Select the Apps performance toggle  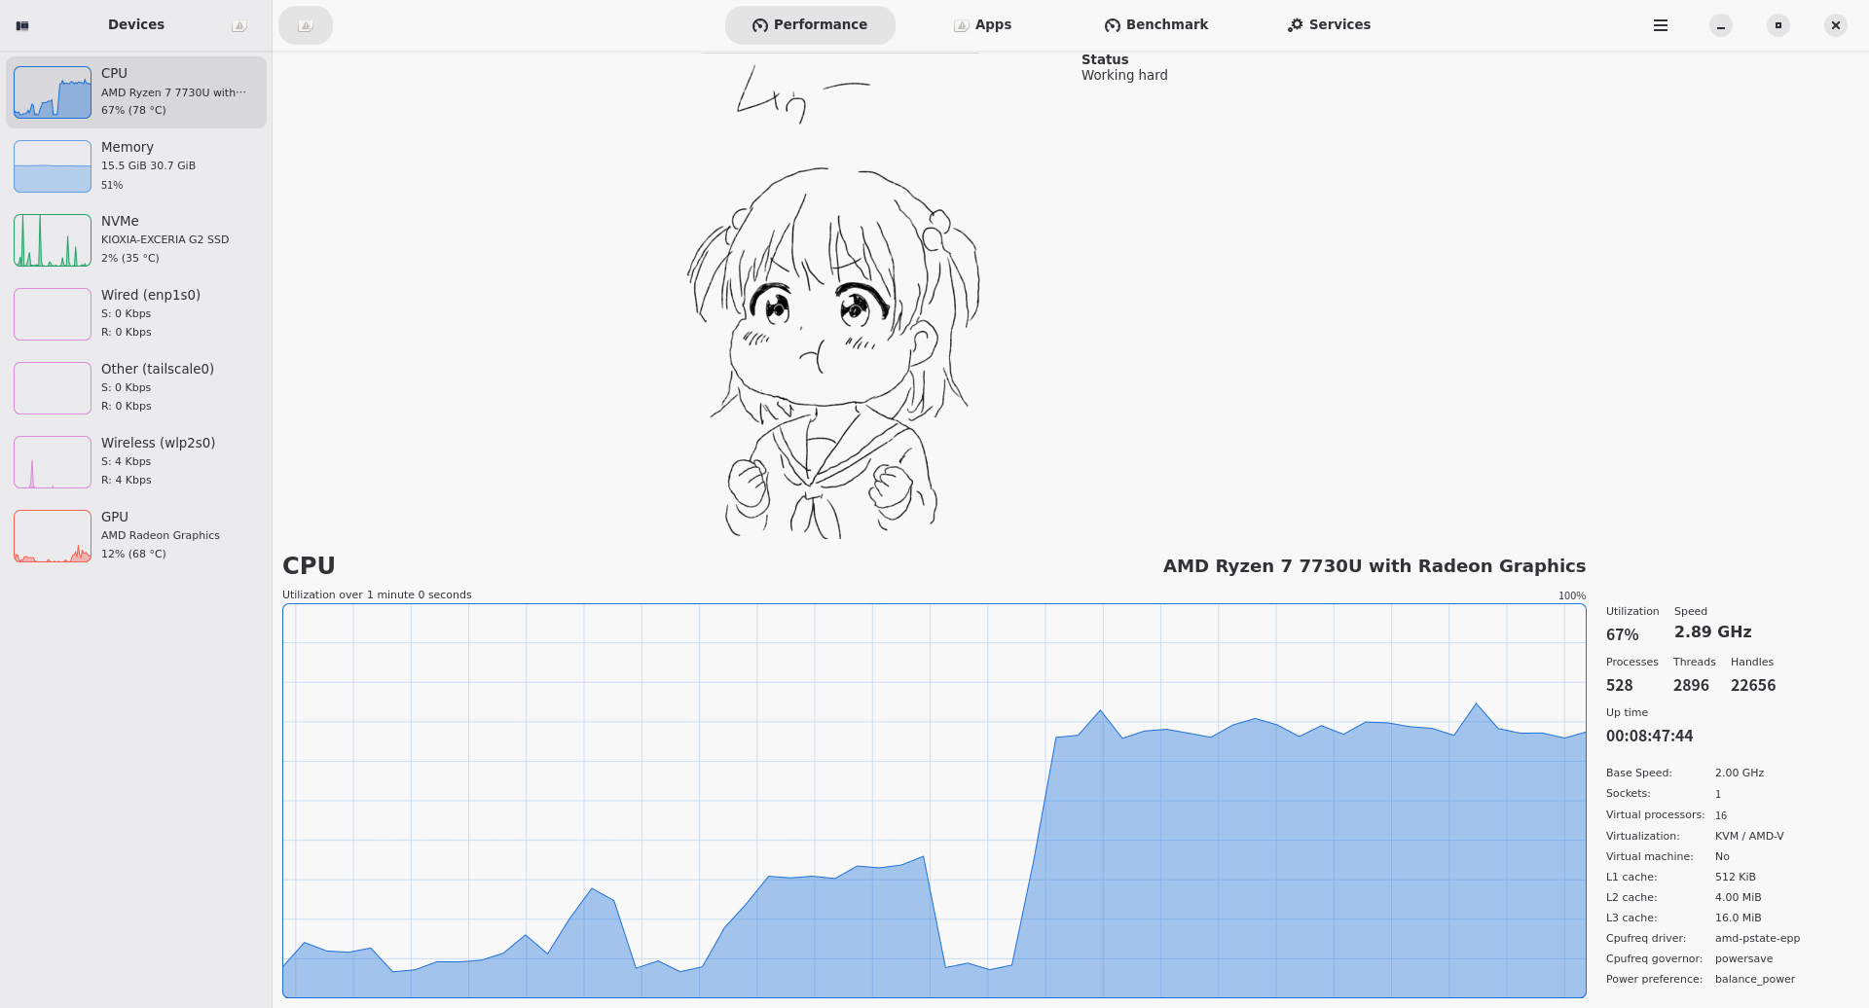[982, 24]
